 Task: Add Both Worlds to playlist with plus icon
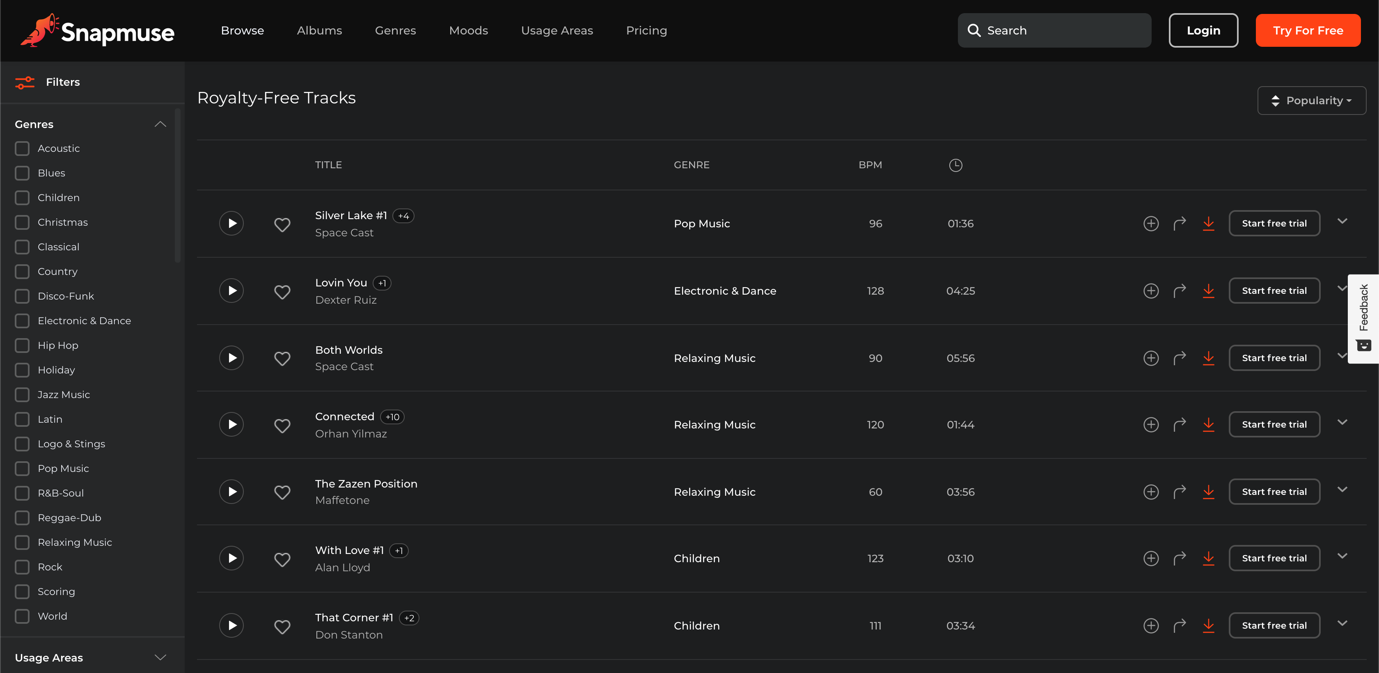(x=1150, y=358)
